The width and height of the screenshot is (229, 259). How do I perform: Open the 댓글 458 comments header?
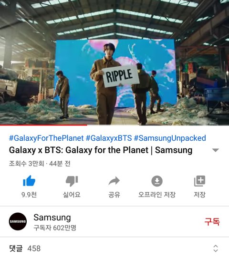click(x=25, y=249)
